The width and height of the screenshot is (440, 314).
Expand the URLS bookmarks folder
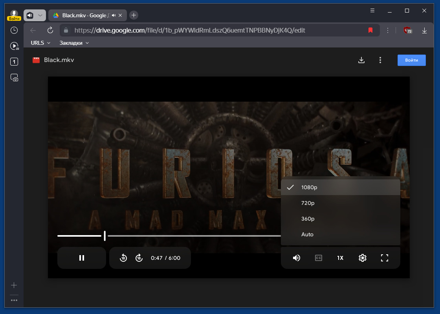coord(40,43)
